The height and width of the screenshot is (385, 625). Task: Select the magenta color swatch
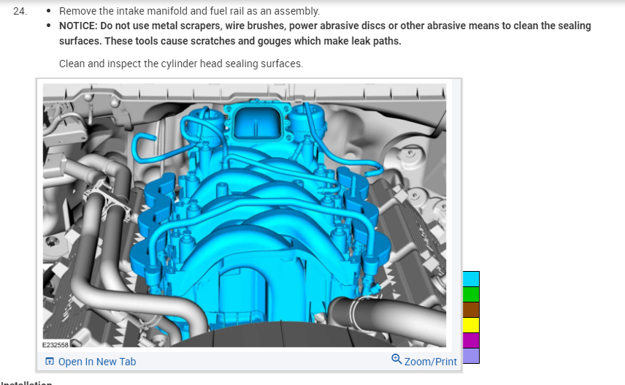point(471,340)
